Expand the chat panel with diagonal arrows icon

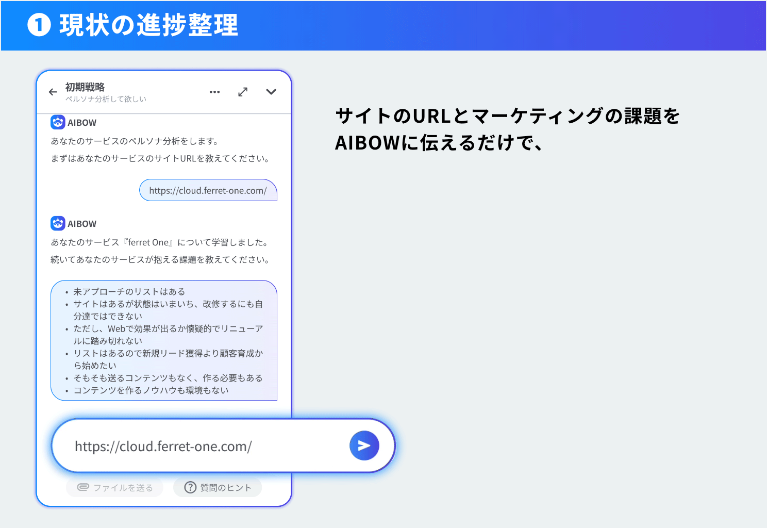(x=243, y=92)
